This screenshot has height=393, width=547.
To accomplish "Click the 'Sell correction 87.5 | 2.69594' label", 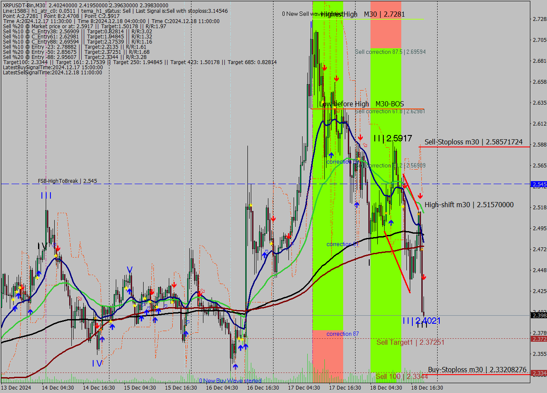I will point(390,52).
